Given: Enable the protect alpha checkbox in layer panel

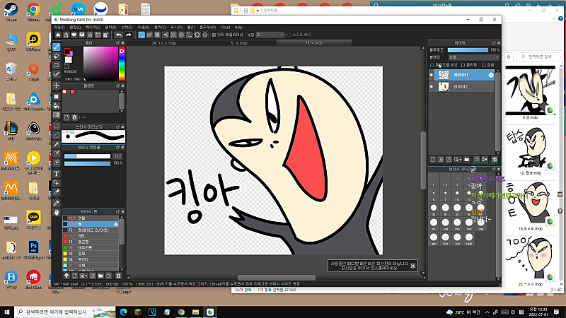Looking at the screenshot, I should coord(432,64).
